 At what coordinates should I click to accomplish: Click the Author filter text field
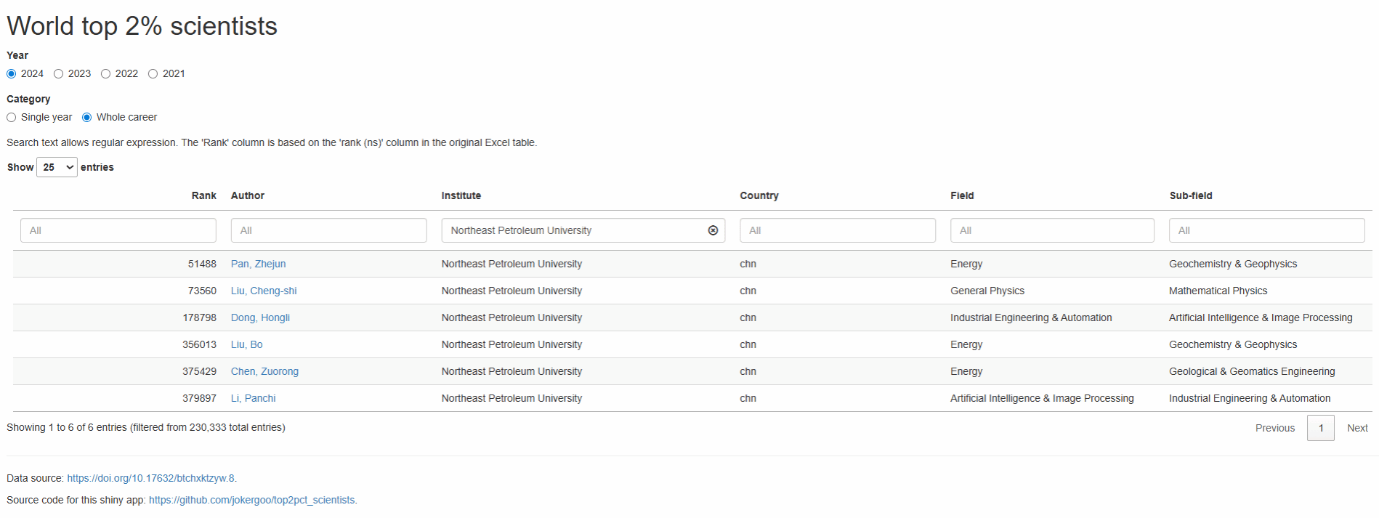328,230
